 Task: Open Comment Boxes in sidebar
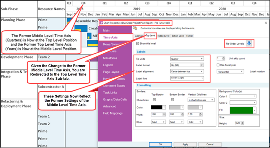click(114, 86)
